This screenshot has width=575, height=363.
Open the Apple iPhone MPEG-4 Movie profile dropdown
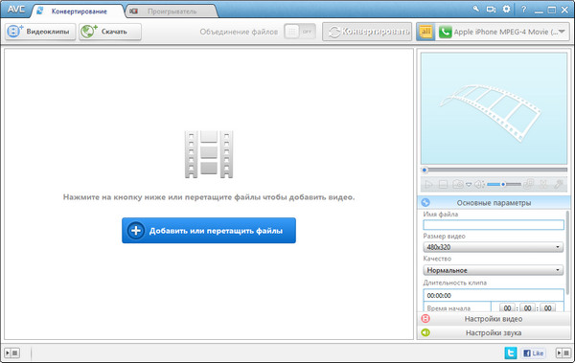tap(502, 32)
